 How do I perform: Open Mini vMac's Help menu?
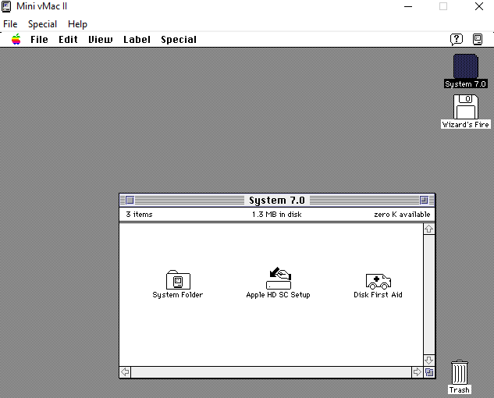tap(77, 24)
